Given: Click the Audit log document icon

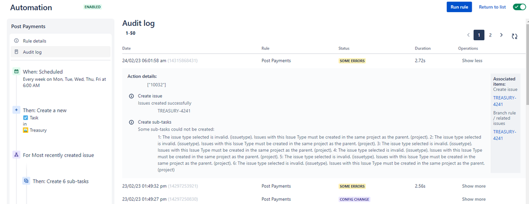Looking at the screenshot, I should [16, 52].
